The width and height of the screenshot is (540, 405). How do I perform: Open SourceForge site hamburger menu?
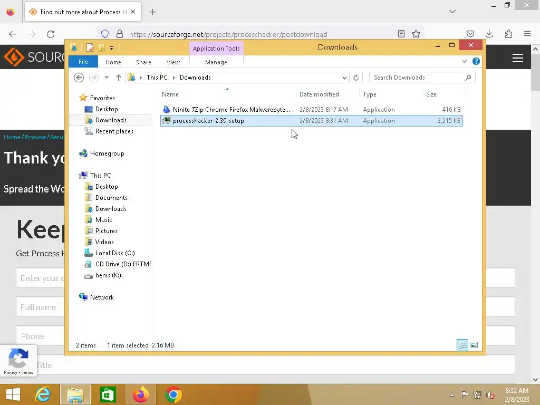click(x=518, y=58)
